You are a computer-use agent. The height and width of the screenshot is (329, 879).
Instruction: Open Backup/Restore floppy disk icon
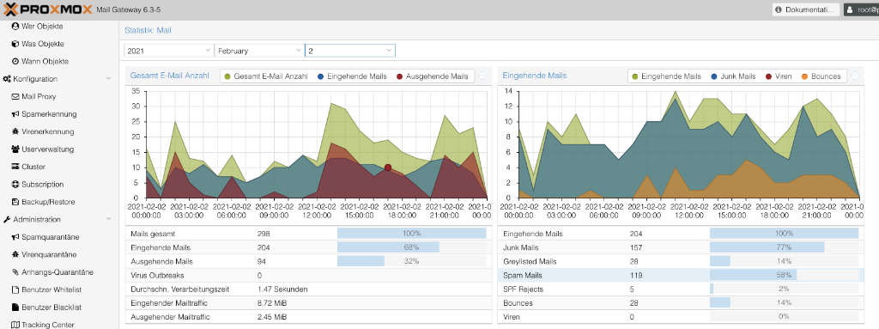click(x=15, y=202)
